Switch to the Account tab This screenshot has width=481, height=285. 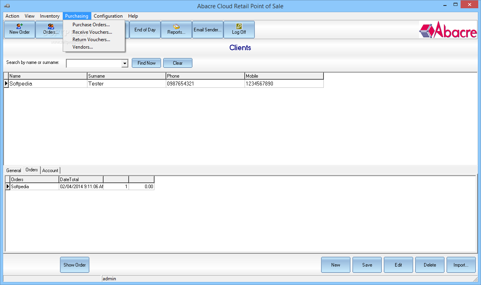[x=50, y=171]
